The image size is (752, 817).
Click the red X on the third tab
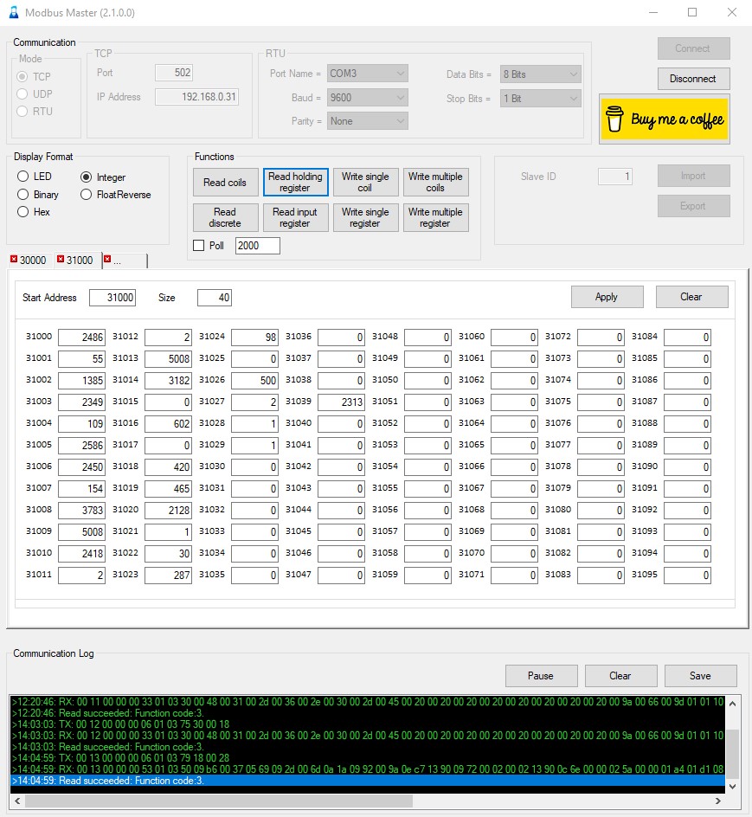(107, 260)
